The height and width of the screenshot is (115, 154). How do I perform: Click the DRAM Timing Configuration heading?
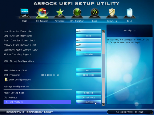[x=18, y=61]
